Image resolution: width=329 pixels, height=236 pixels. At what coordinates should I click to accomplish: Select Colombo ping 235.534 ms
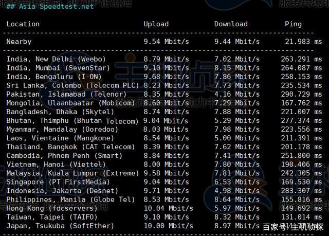tap(301, 85)
